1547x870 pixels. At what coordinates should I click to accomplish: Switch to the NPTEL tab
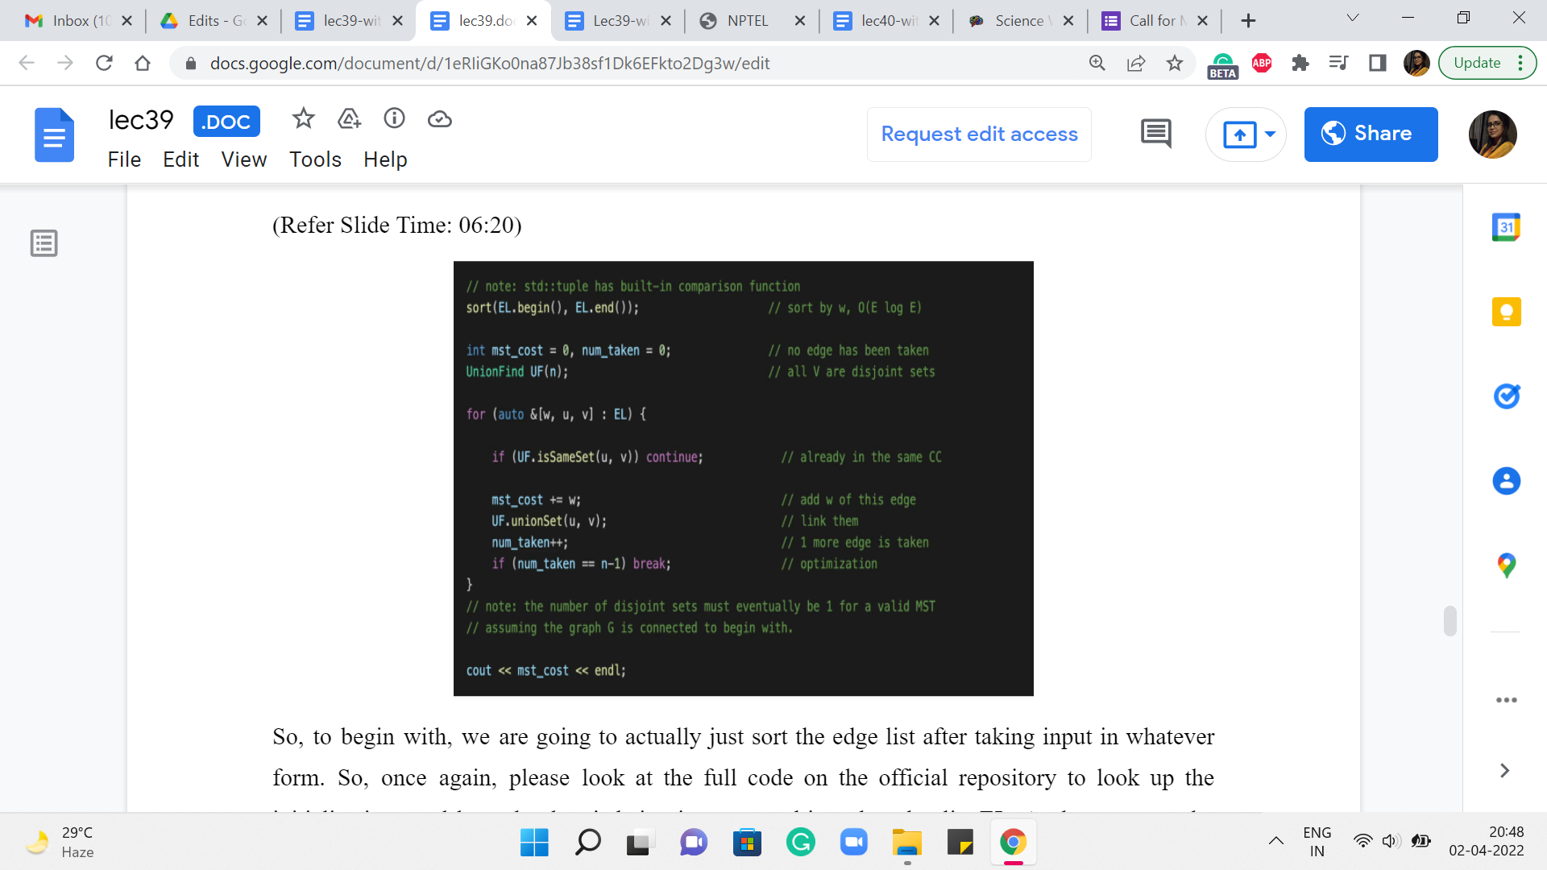point(747,21)
